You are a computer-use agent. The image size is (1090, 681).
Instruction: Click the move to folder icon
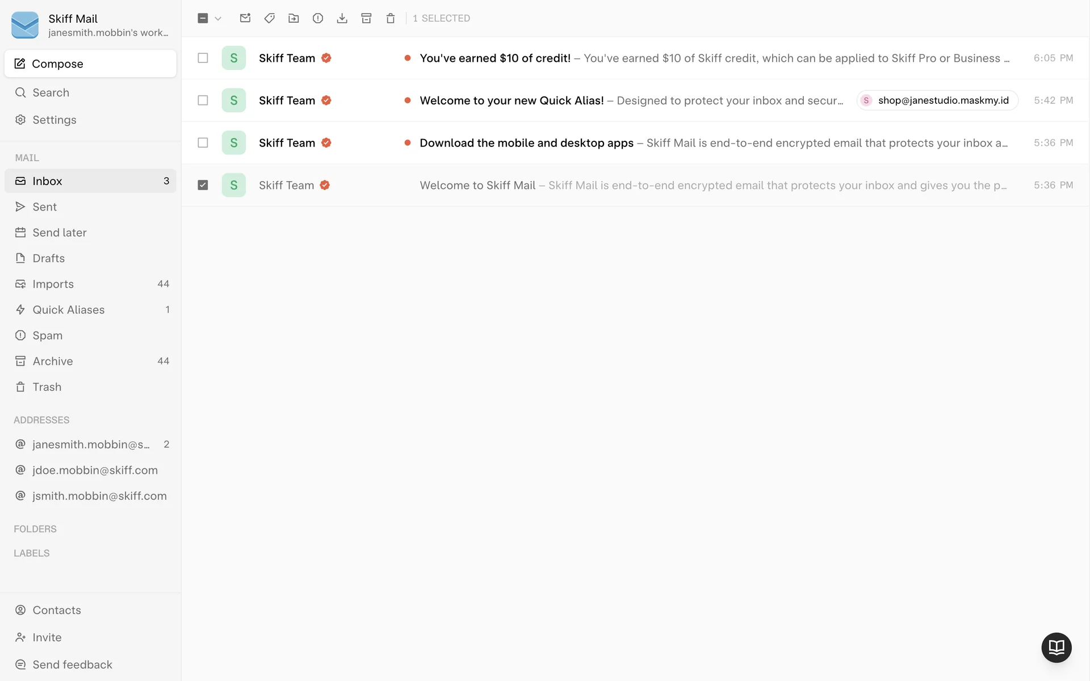[x=294, y=18]
